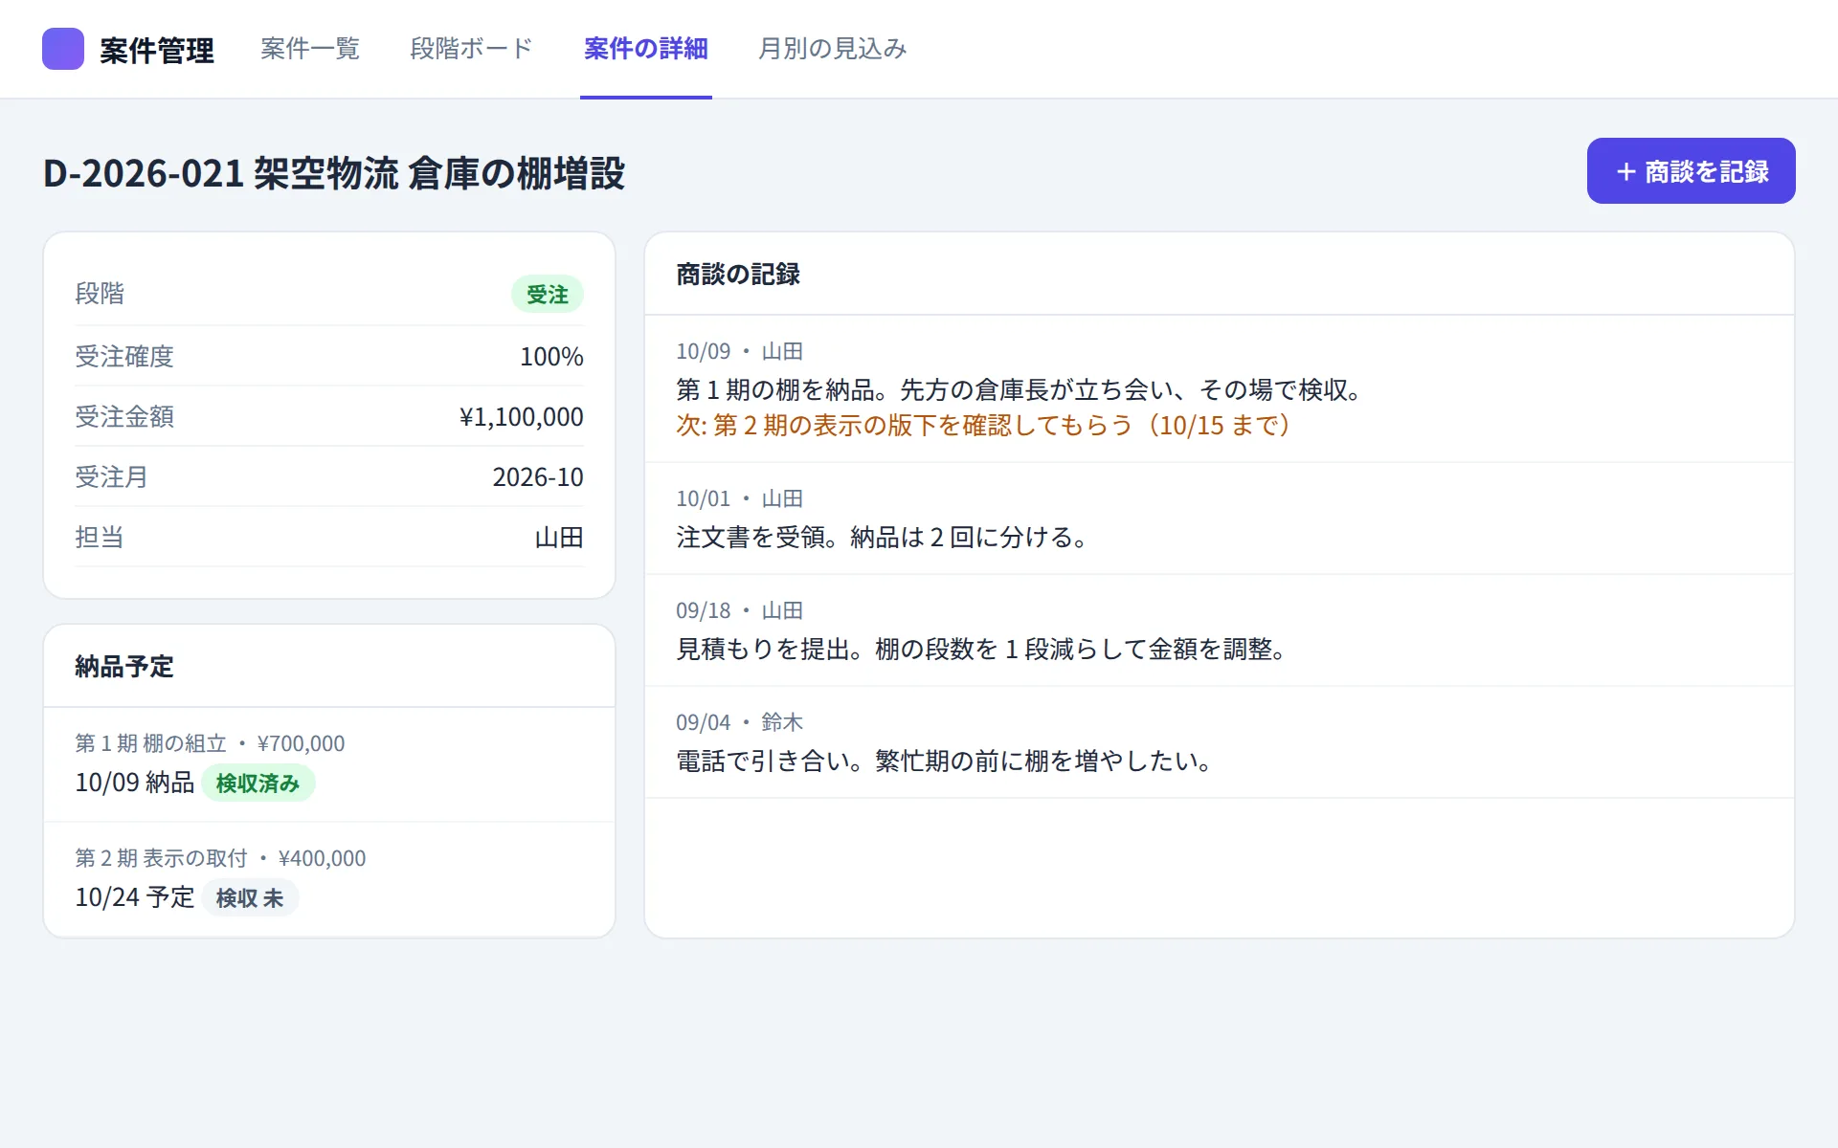Image resolution: width=1838 pixels, height=1148 pixels.
Task: Click the ＋商談を記録 button
Action: pyautogui.click(x=1691, y=171)
